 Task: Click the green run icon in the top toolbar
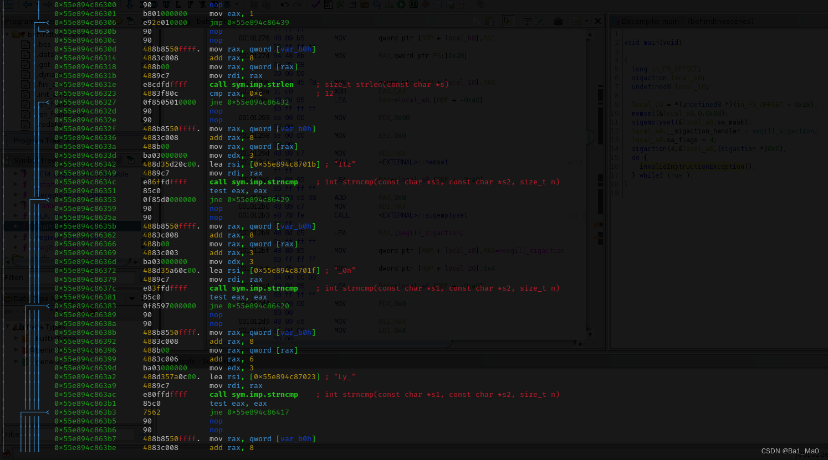[x=401, y=4]
